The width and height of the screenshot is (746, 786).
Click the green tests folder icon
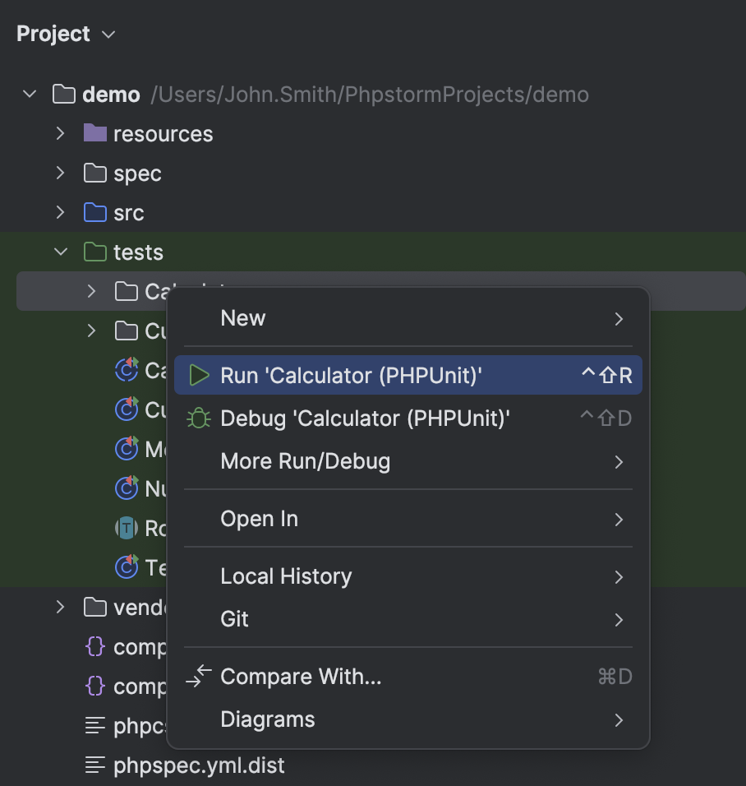pos(95,252)
